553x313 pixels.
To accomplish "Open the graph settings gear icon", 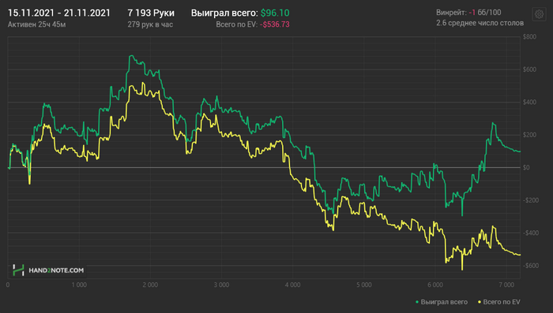I will pyautogui.click(x=539, y=14).
